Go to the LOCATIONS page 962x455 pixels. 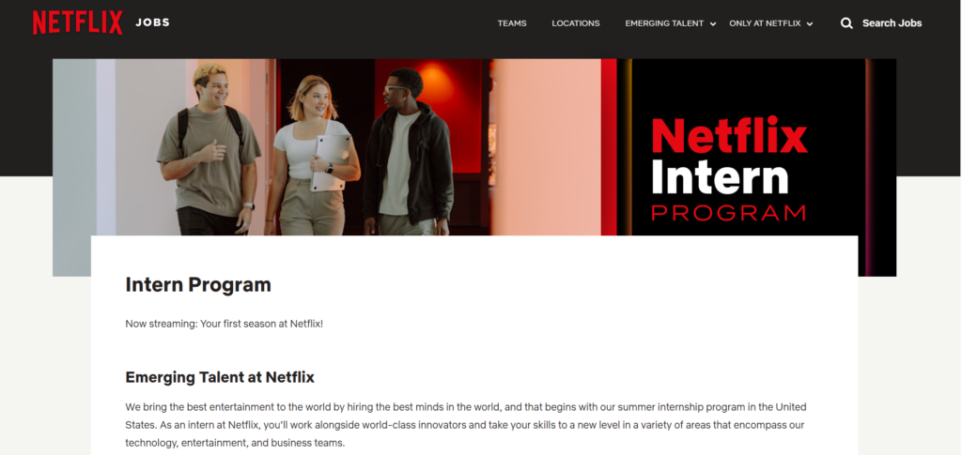point(576,23)
